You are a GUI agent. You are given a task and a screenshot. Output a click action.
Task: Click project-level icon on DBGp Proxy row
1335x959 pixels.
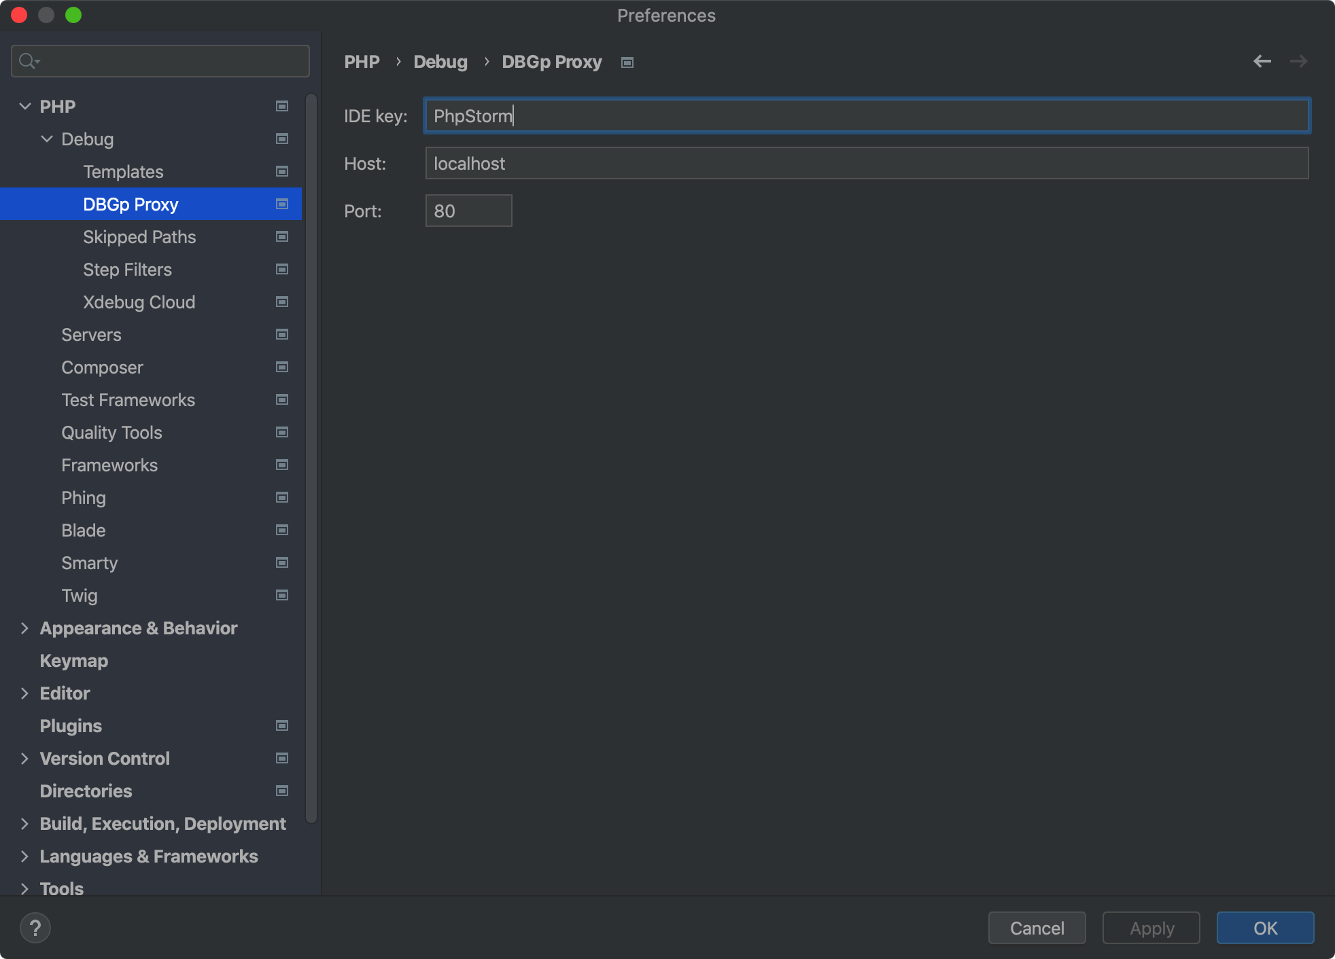pyautogui.click(x=282, y=204)
